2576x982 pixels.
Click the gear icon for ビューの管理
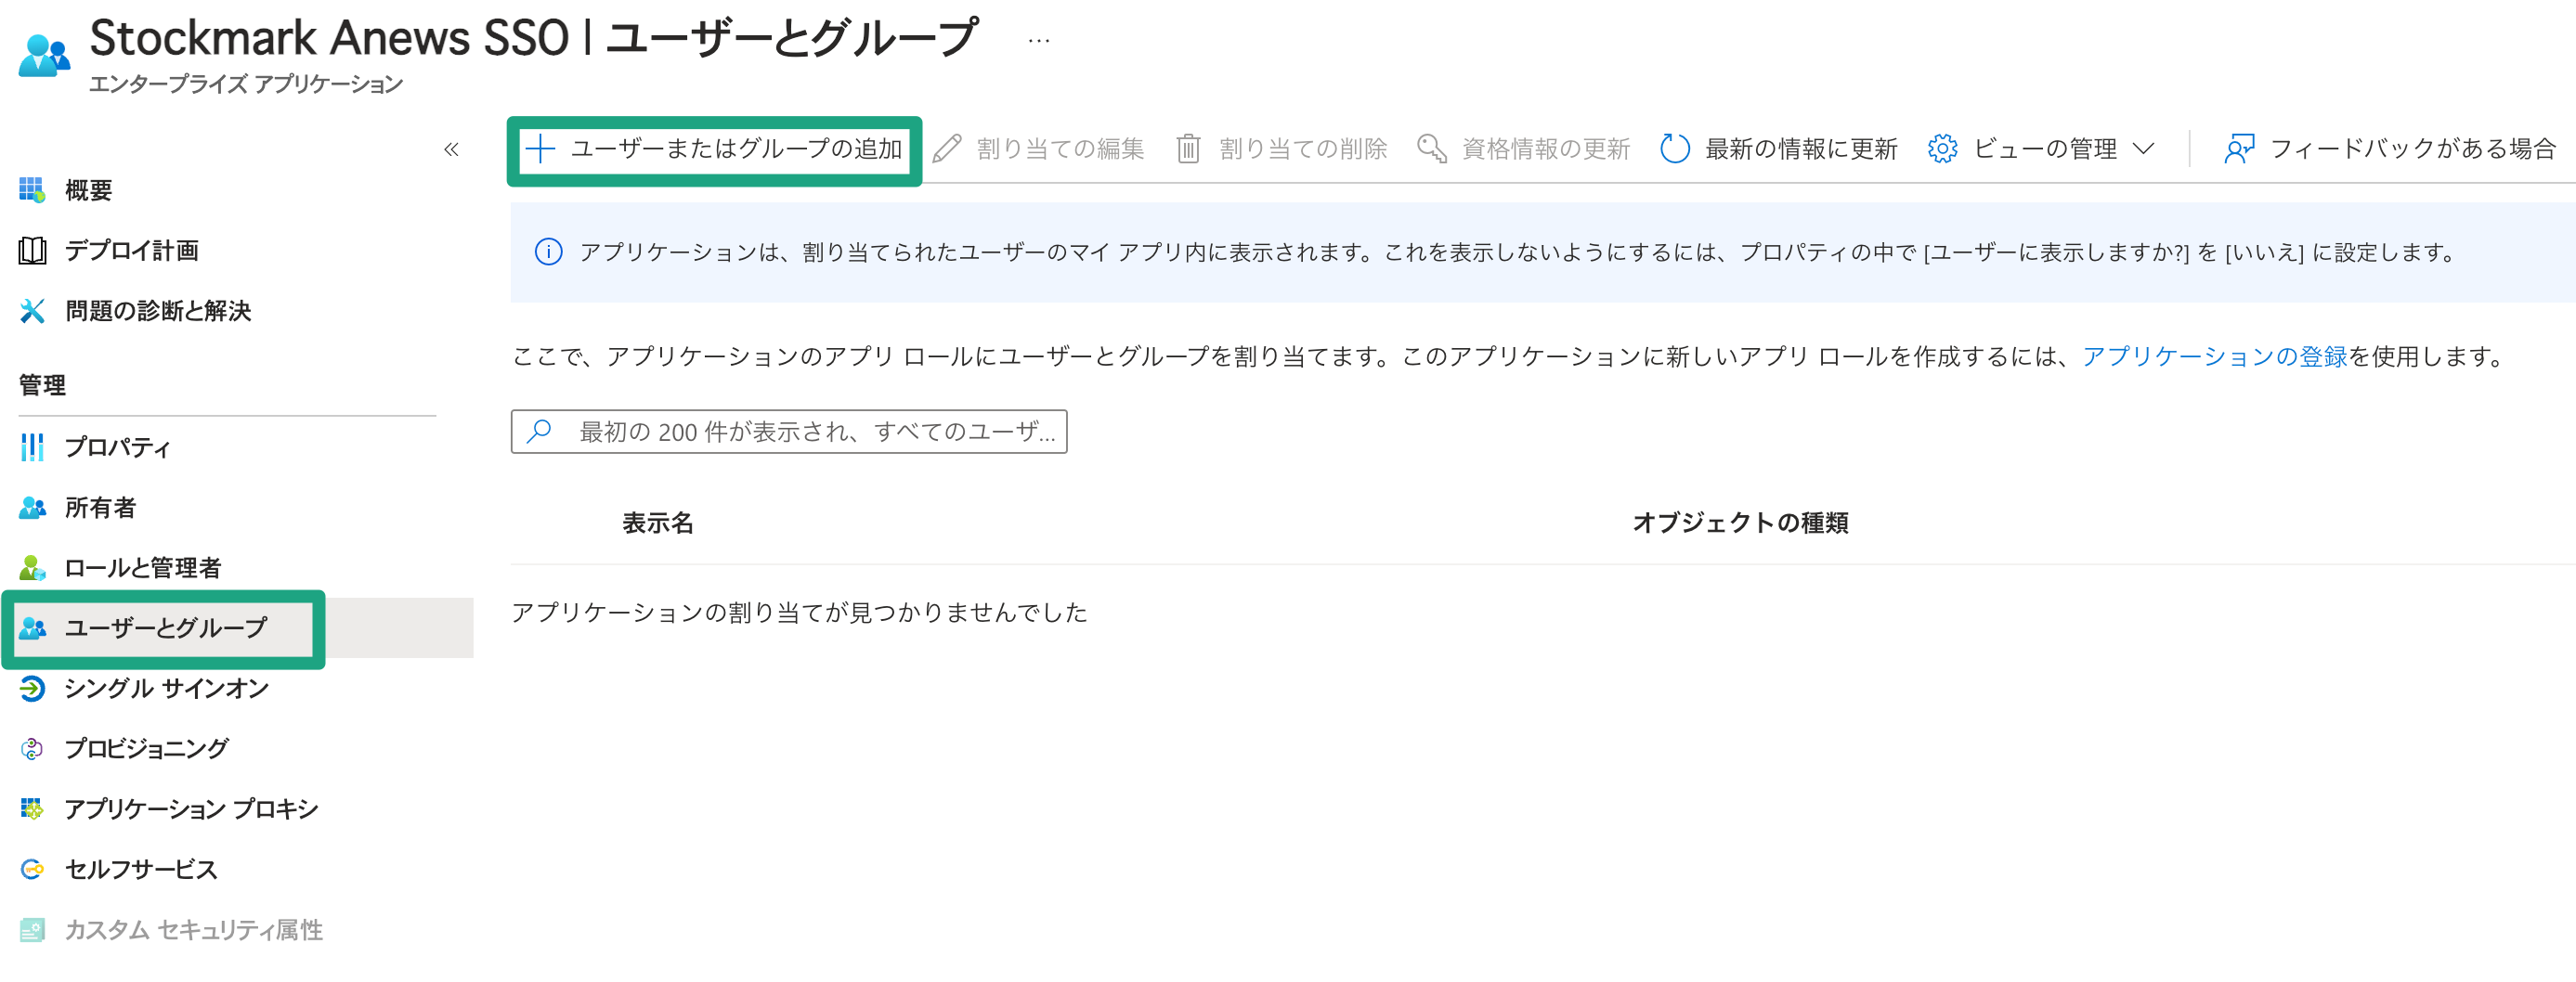pyautogui.click(x=1941, y=149)
